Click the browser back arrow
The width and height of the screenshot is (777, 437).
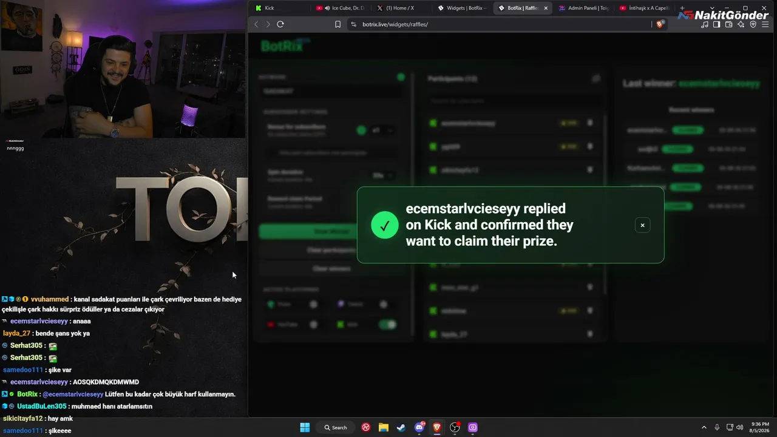256,24
